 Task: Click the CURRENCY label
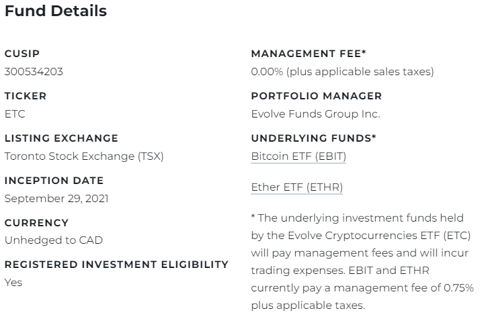point(36,223)
